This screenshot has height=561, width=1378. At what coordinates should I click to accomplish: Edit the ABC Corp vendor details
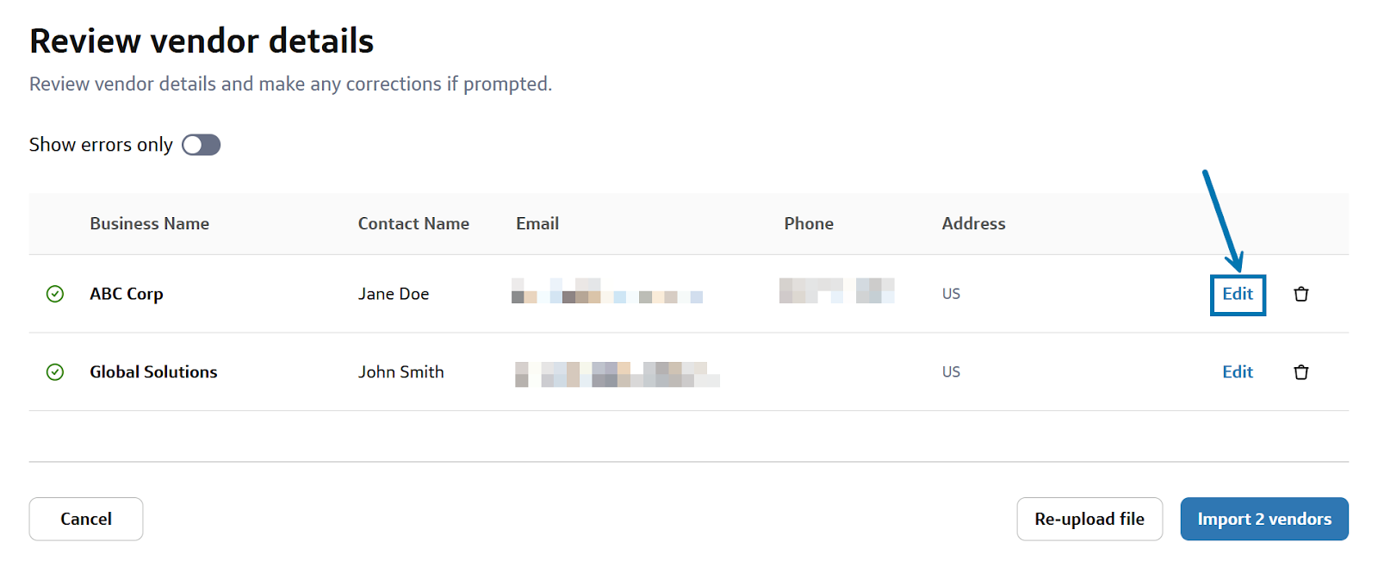(1238, 294)
